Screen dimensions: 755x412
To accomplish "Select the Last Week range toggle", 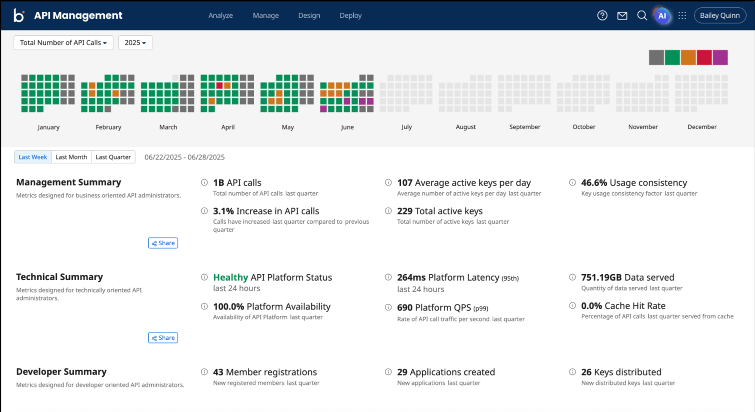I will click(x=33, y=157).
